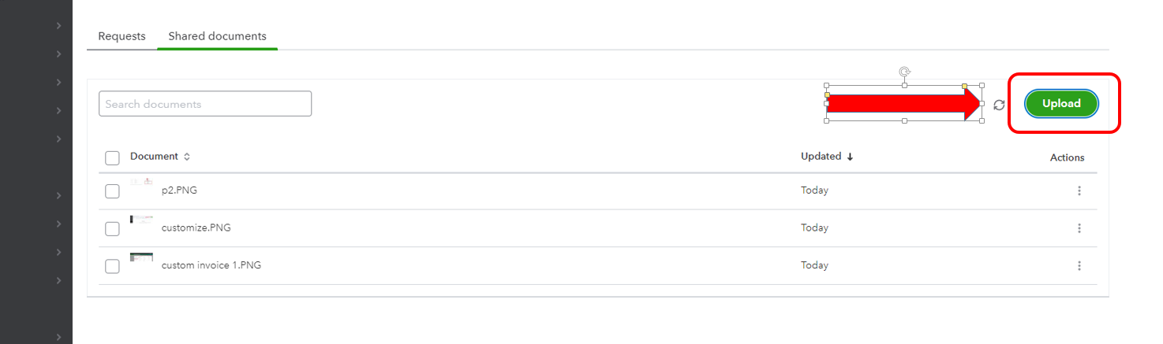Tick the custom invoice 1.PNG checkbox
Image resolution: width=1163 pixels, height=344 pixels.
click(x=112, y=266)
